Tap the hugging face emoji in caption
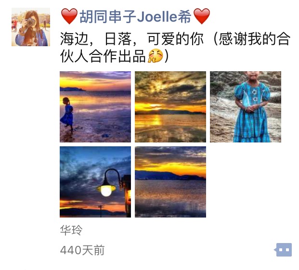Image resolution: width=299 pixels, height=270 pixels. (x=156, y=56)
